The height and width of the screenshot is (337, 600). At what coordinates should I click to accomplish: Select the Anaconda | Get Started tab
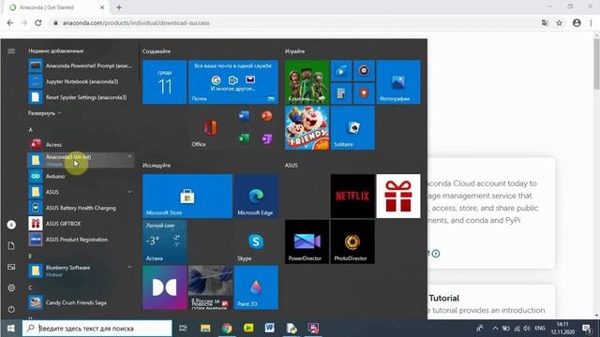tap(57, 7)
